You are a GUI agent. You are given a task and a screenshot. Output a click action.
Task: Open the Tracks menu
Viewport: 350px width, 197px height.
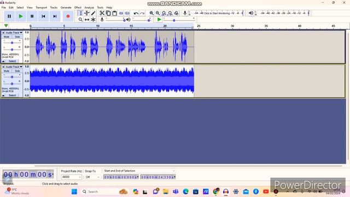[x=54, y=7]
